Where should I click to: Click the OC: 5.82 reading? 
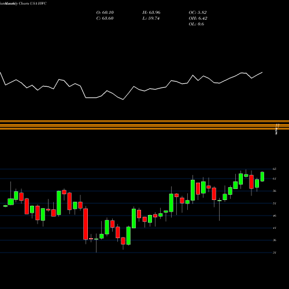pos(198,13)
